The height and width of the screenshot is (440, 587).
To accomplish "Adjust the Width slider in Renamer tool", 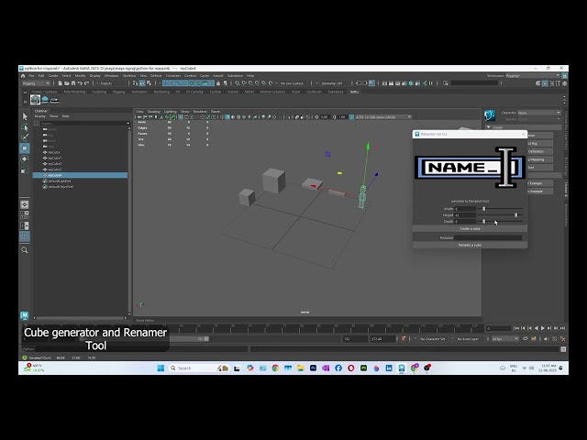I will point(483,209).
